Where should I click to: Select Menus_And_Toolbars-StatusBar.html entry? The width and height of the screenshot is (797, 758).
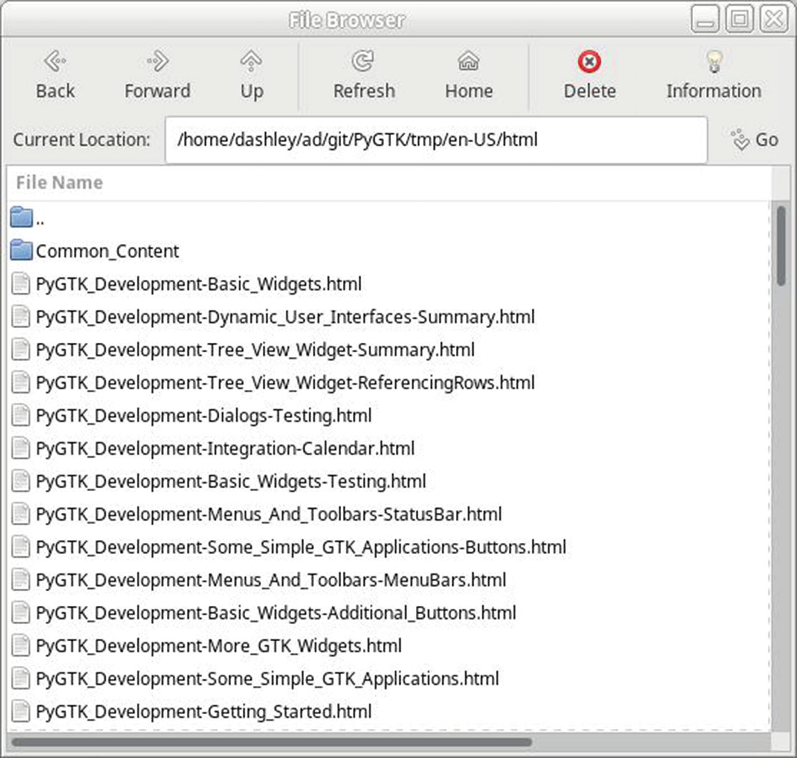pyautogui.click(x=269, y=514)
